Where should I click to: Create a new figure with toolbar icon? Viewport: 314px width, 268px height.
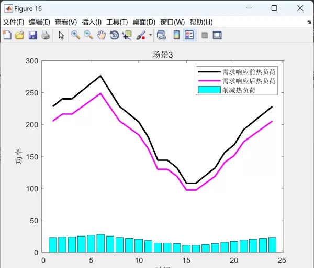click(7, 35)
